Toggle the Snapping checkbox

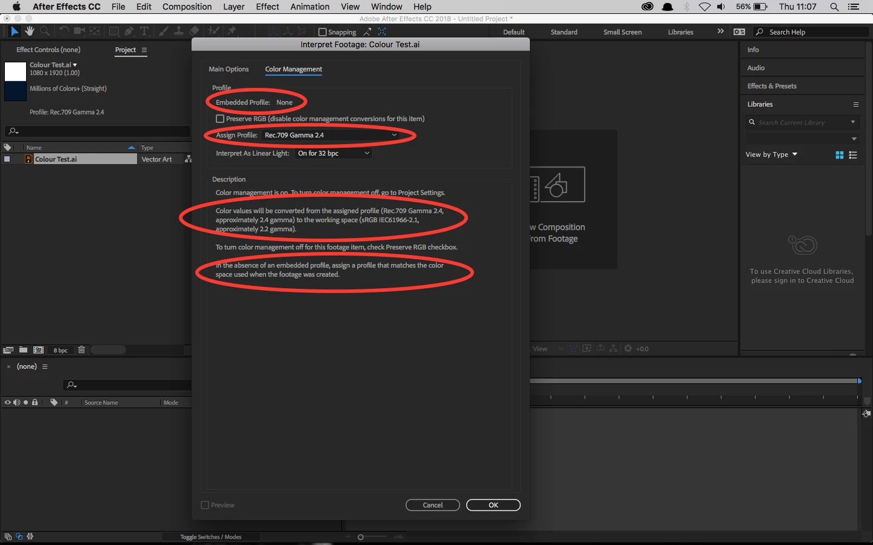click(x=323, y=32)
